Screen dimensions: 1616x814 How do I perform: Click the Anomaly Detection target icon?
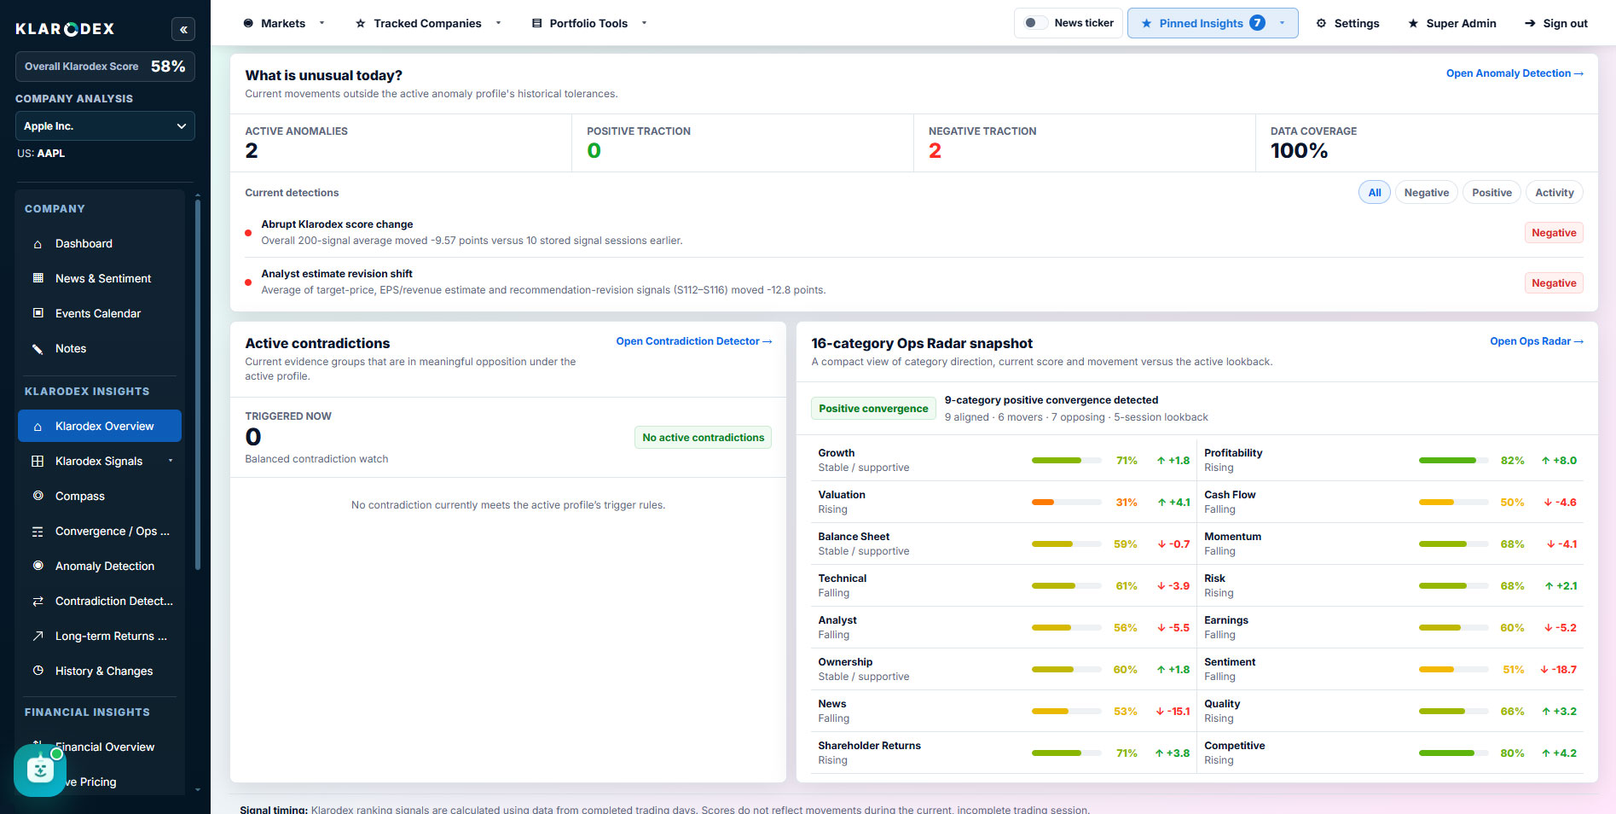pos(38,566)
